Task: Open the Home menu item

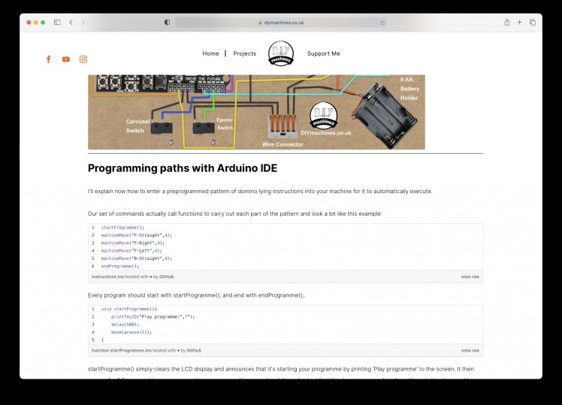Action: coord(210,53)
